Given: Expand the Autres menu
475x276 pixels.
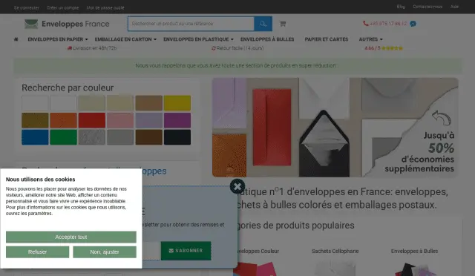Looking at the screenshot, I should click(370, 39).
